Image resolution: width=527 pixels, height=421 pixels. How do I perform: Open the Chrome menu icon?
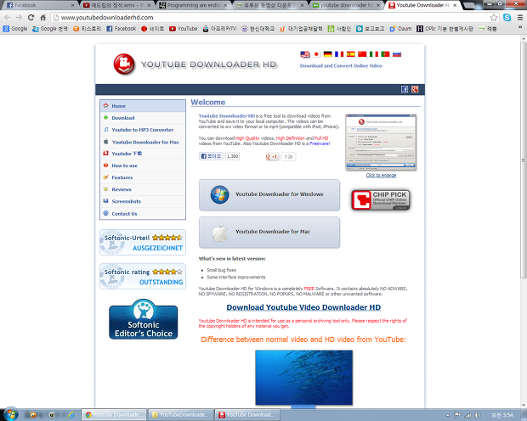520,18
